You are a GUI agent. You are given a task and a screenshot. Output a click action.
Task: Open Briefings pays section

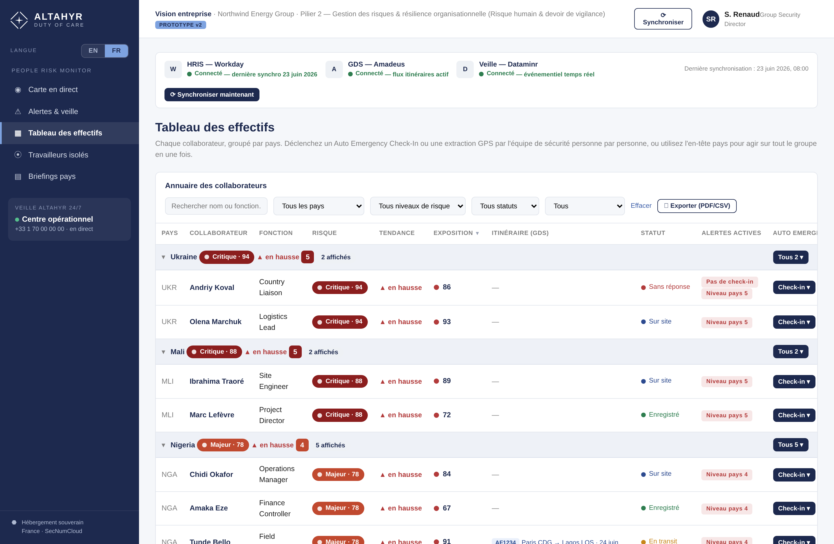click(x=69, y=177)
